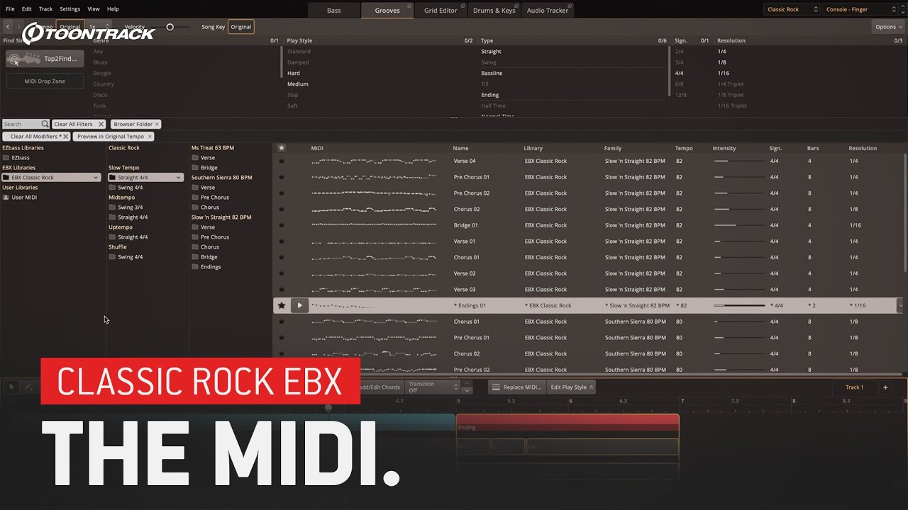908x510 pixels.
Task: Adjust the Velocity slider handle
Action: [170, 27]
